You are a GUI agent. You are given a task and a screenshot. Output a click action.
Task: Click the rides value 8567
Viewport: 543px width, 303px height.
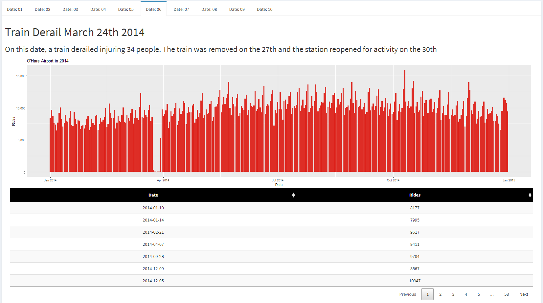(415, 269)
